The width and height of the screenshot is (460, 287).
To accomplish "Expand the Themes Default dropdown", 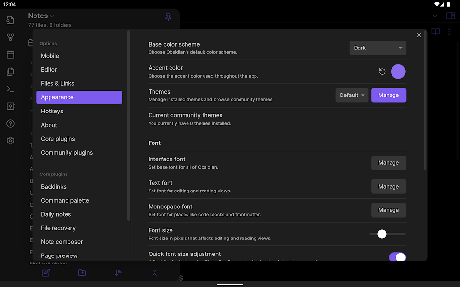I will 352,96.
